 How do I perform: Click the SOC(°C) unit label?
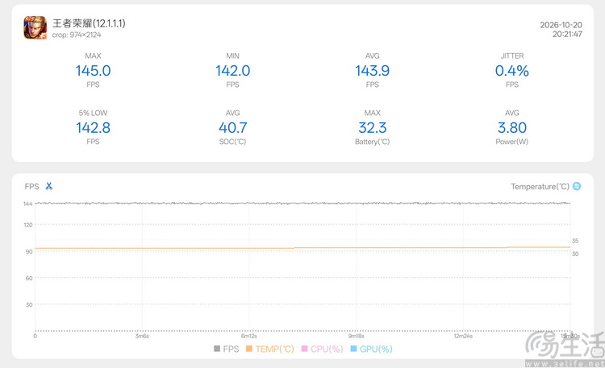232,142
